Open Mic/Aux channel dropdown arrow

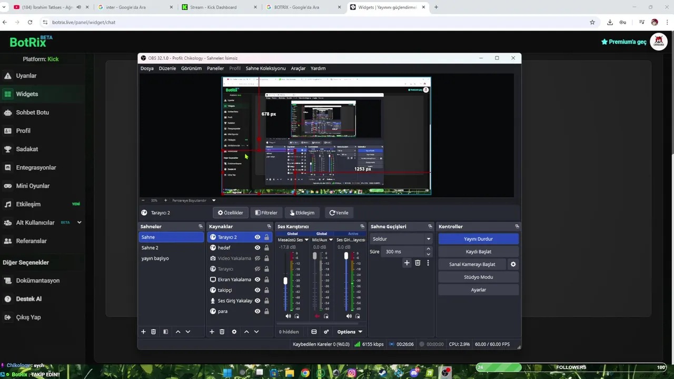(331, 240)
